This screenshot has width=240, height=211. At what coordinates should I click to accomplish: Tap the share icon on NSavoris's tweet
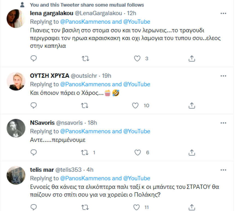pos(192,152)
